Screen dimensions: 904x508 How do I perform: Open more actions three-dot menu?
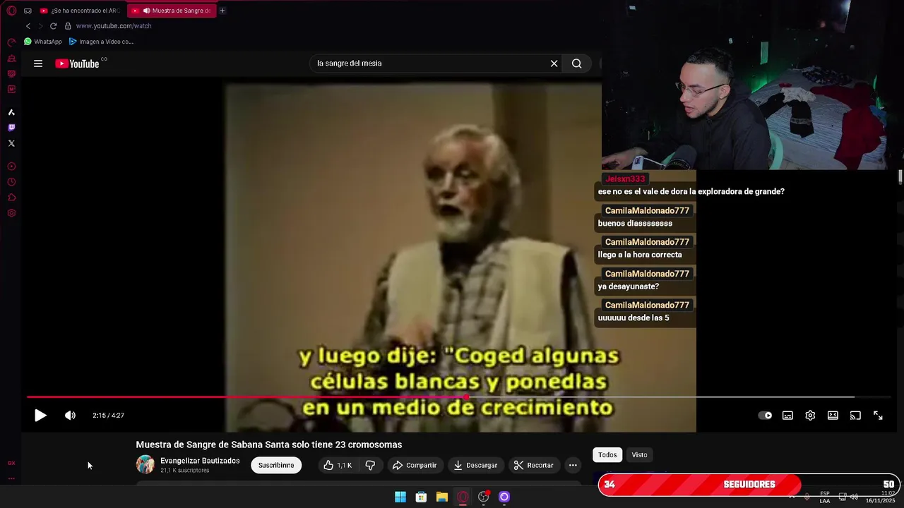tap(573, 465)
